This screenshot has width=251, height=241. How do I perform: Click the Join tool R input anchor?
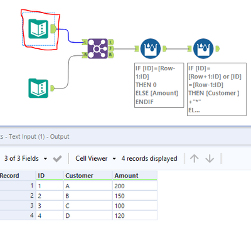click(x=85, y=55)
